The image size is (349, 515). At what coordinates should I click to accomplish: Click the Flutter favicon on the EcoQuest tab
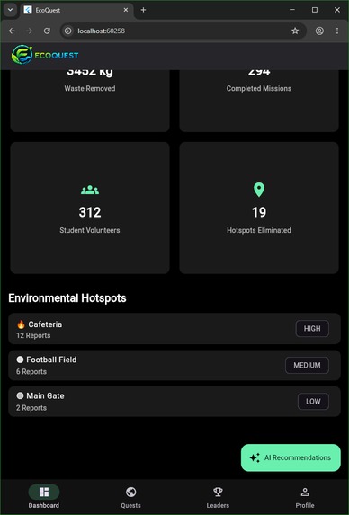(28, 10)
